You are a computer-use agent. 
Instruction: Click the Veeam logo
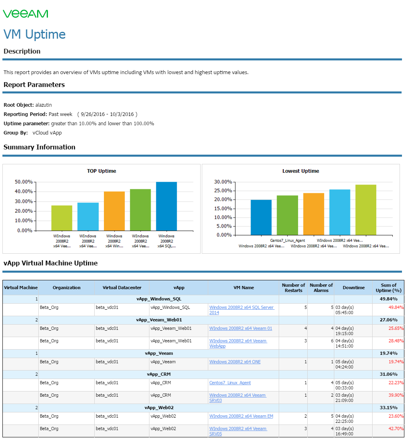25,14
